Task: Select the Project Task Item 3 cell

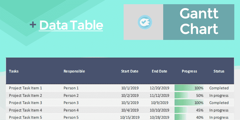Action: 25,103
